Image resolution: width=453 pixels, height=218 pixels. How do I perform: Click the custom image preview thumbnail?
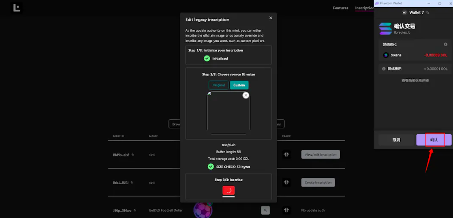tap(228, 112)
